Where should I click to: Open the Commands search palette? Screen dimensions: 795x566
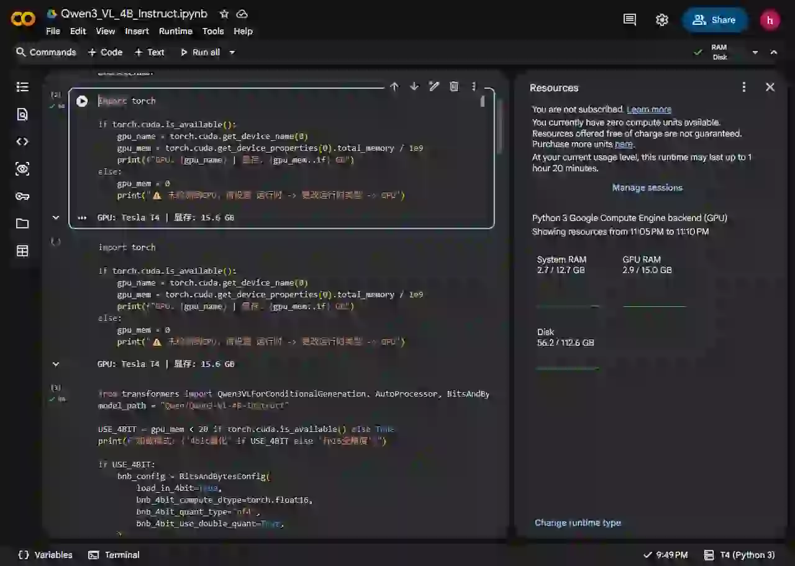click(46, 52)
